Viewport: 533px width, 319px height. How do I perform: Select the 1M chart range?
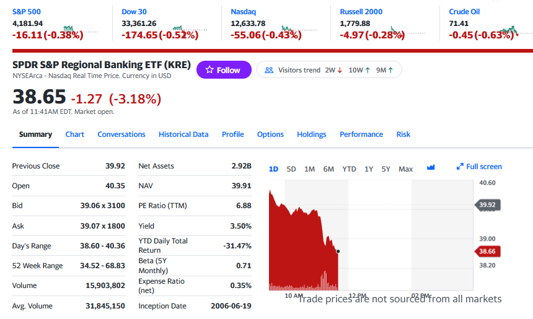309,169
